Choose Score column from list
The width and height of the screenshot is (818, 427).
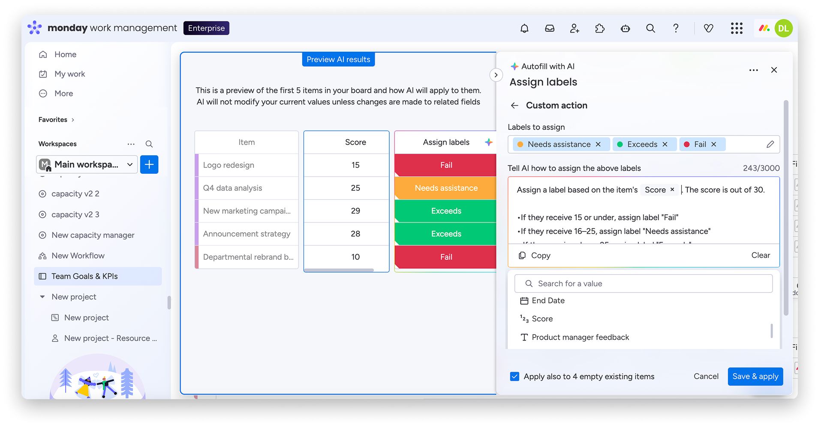pyautogui.click(x=542, y=319)
